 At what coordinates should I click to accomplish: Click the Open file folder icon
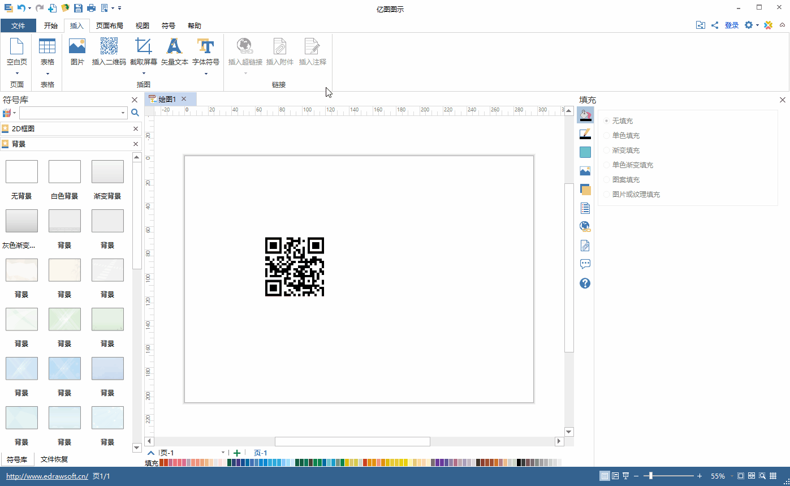point(65,8)
